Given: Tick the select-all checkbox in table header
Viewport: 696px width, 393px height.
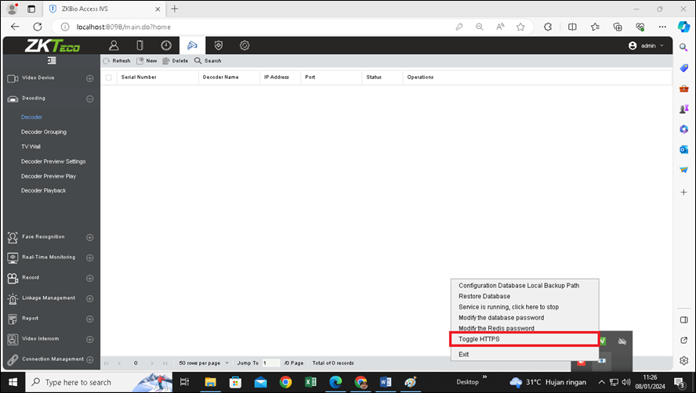Looking at the screenshot, I should 109,78.
